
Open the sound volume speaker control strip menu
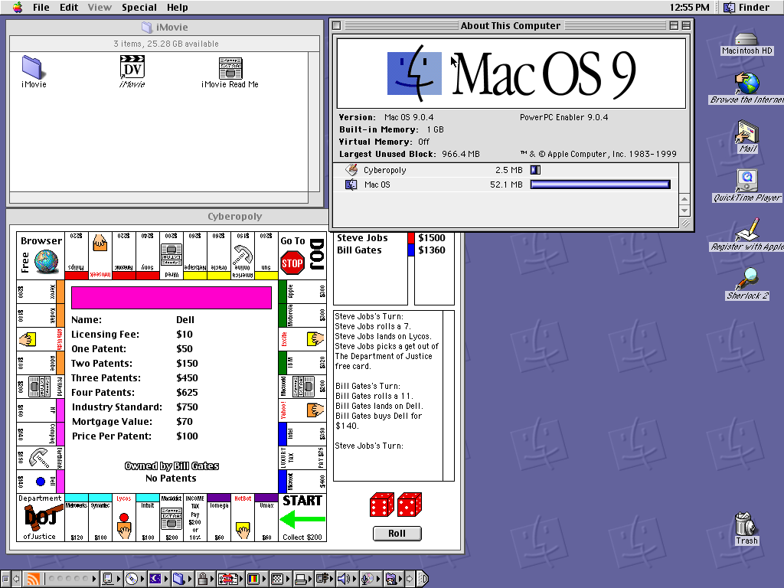(347, 579)
